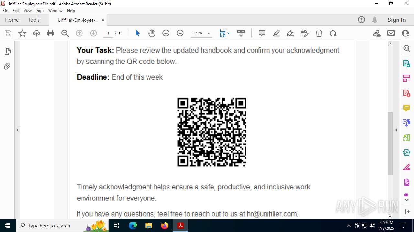Open Combine Files tool in right pane

pos(407,122)
